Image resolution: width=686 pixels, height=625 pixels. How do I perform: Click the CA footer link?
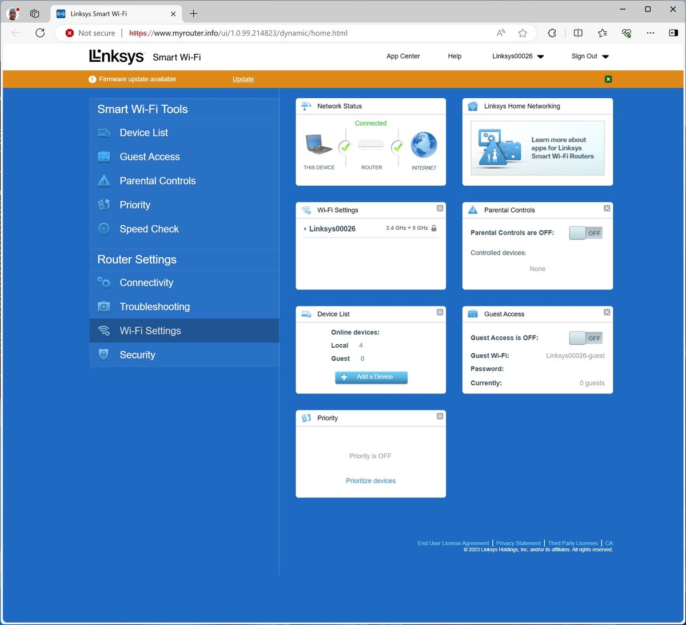tap(609, 543)
